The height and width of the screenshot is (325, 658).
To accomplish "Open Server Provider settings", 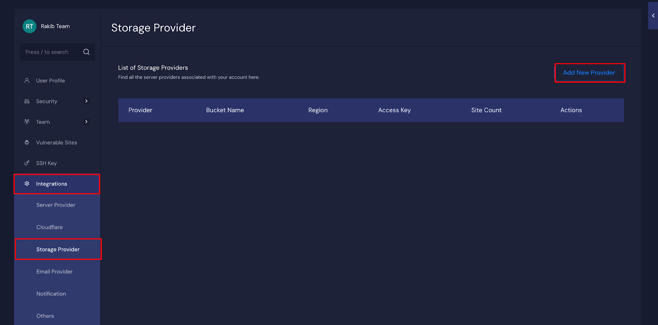I will click(56, 205).
